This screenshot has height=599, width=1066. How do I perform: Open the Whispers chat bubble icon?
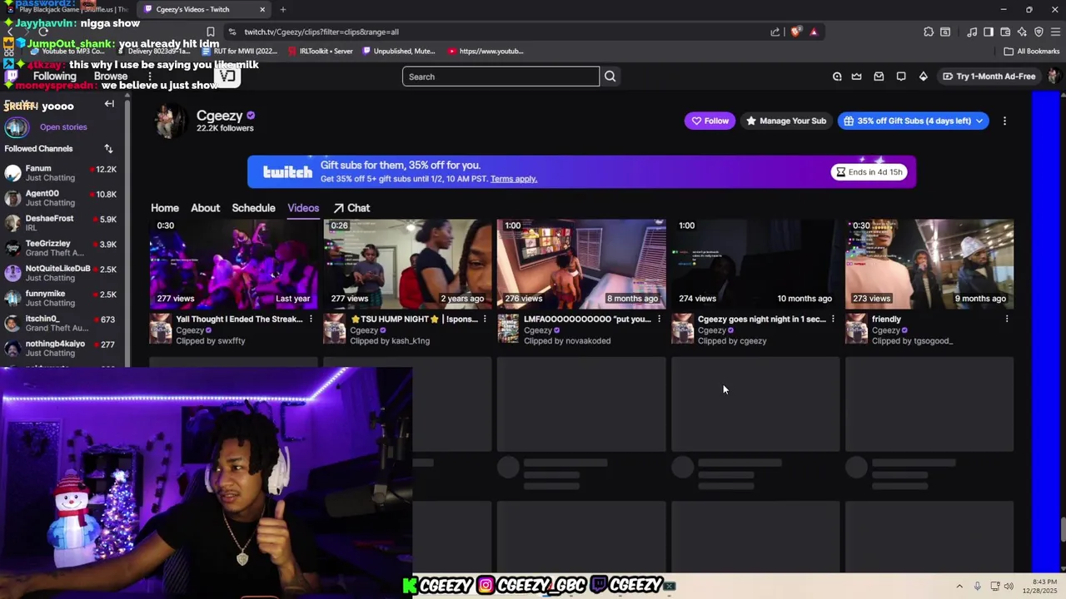pyautogui.click(x=901, y=77)
